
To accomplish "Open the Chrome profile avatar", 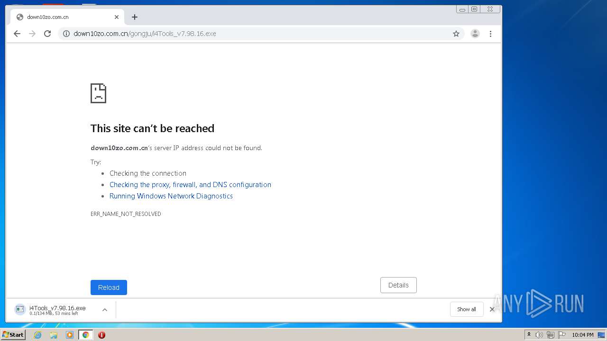I will click(475, 34).
